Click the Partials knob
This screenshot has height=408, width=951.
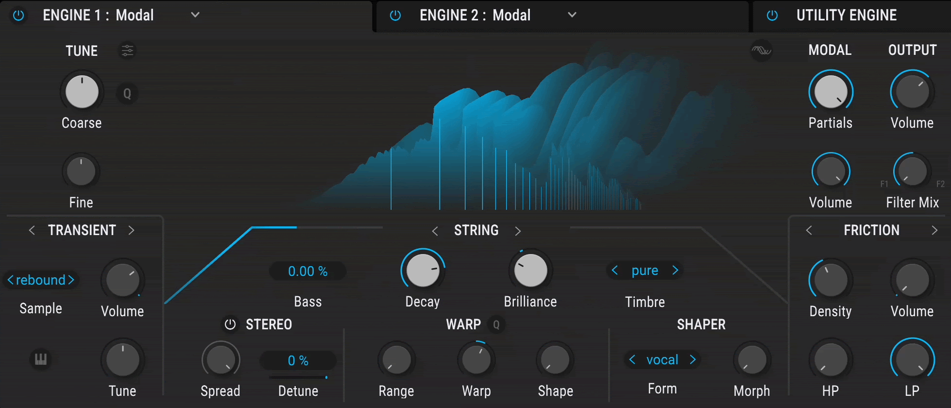pos(831,92)
